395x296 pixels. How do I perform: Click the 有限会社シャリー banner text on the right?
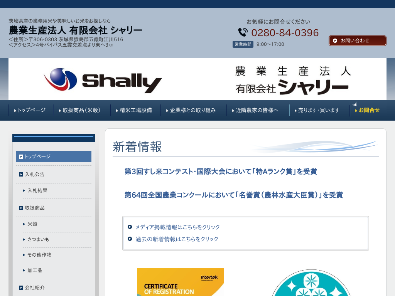(x=292, y=87)
